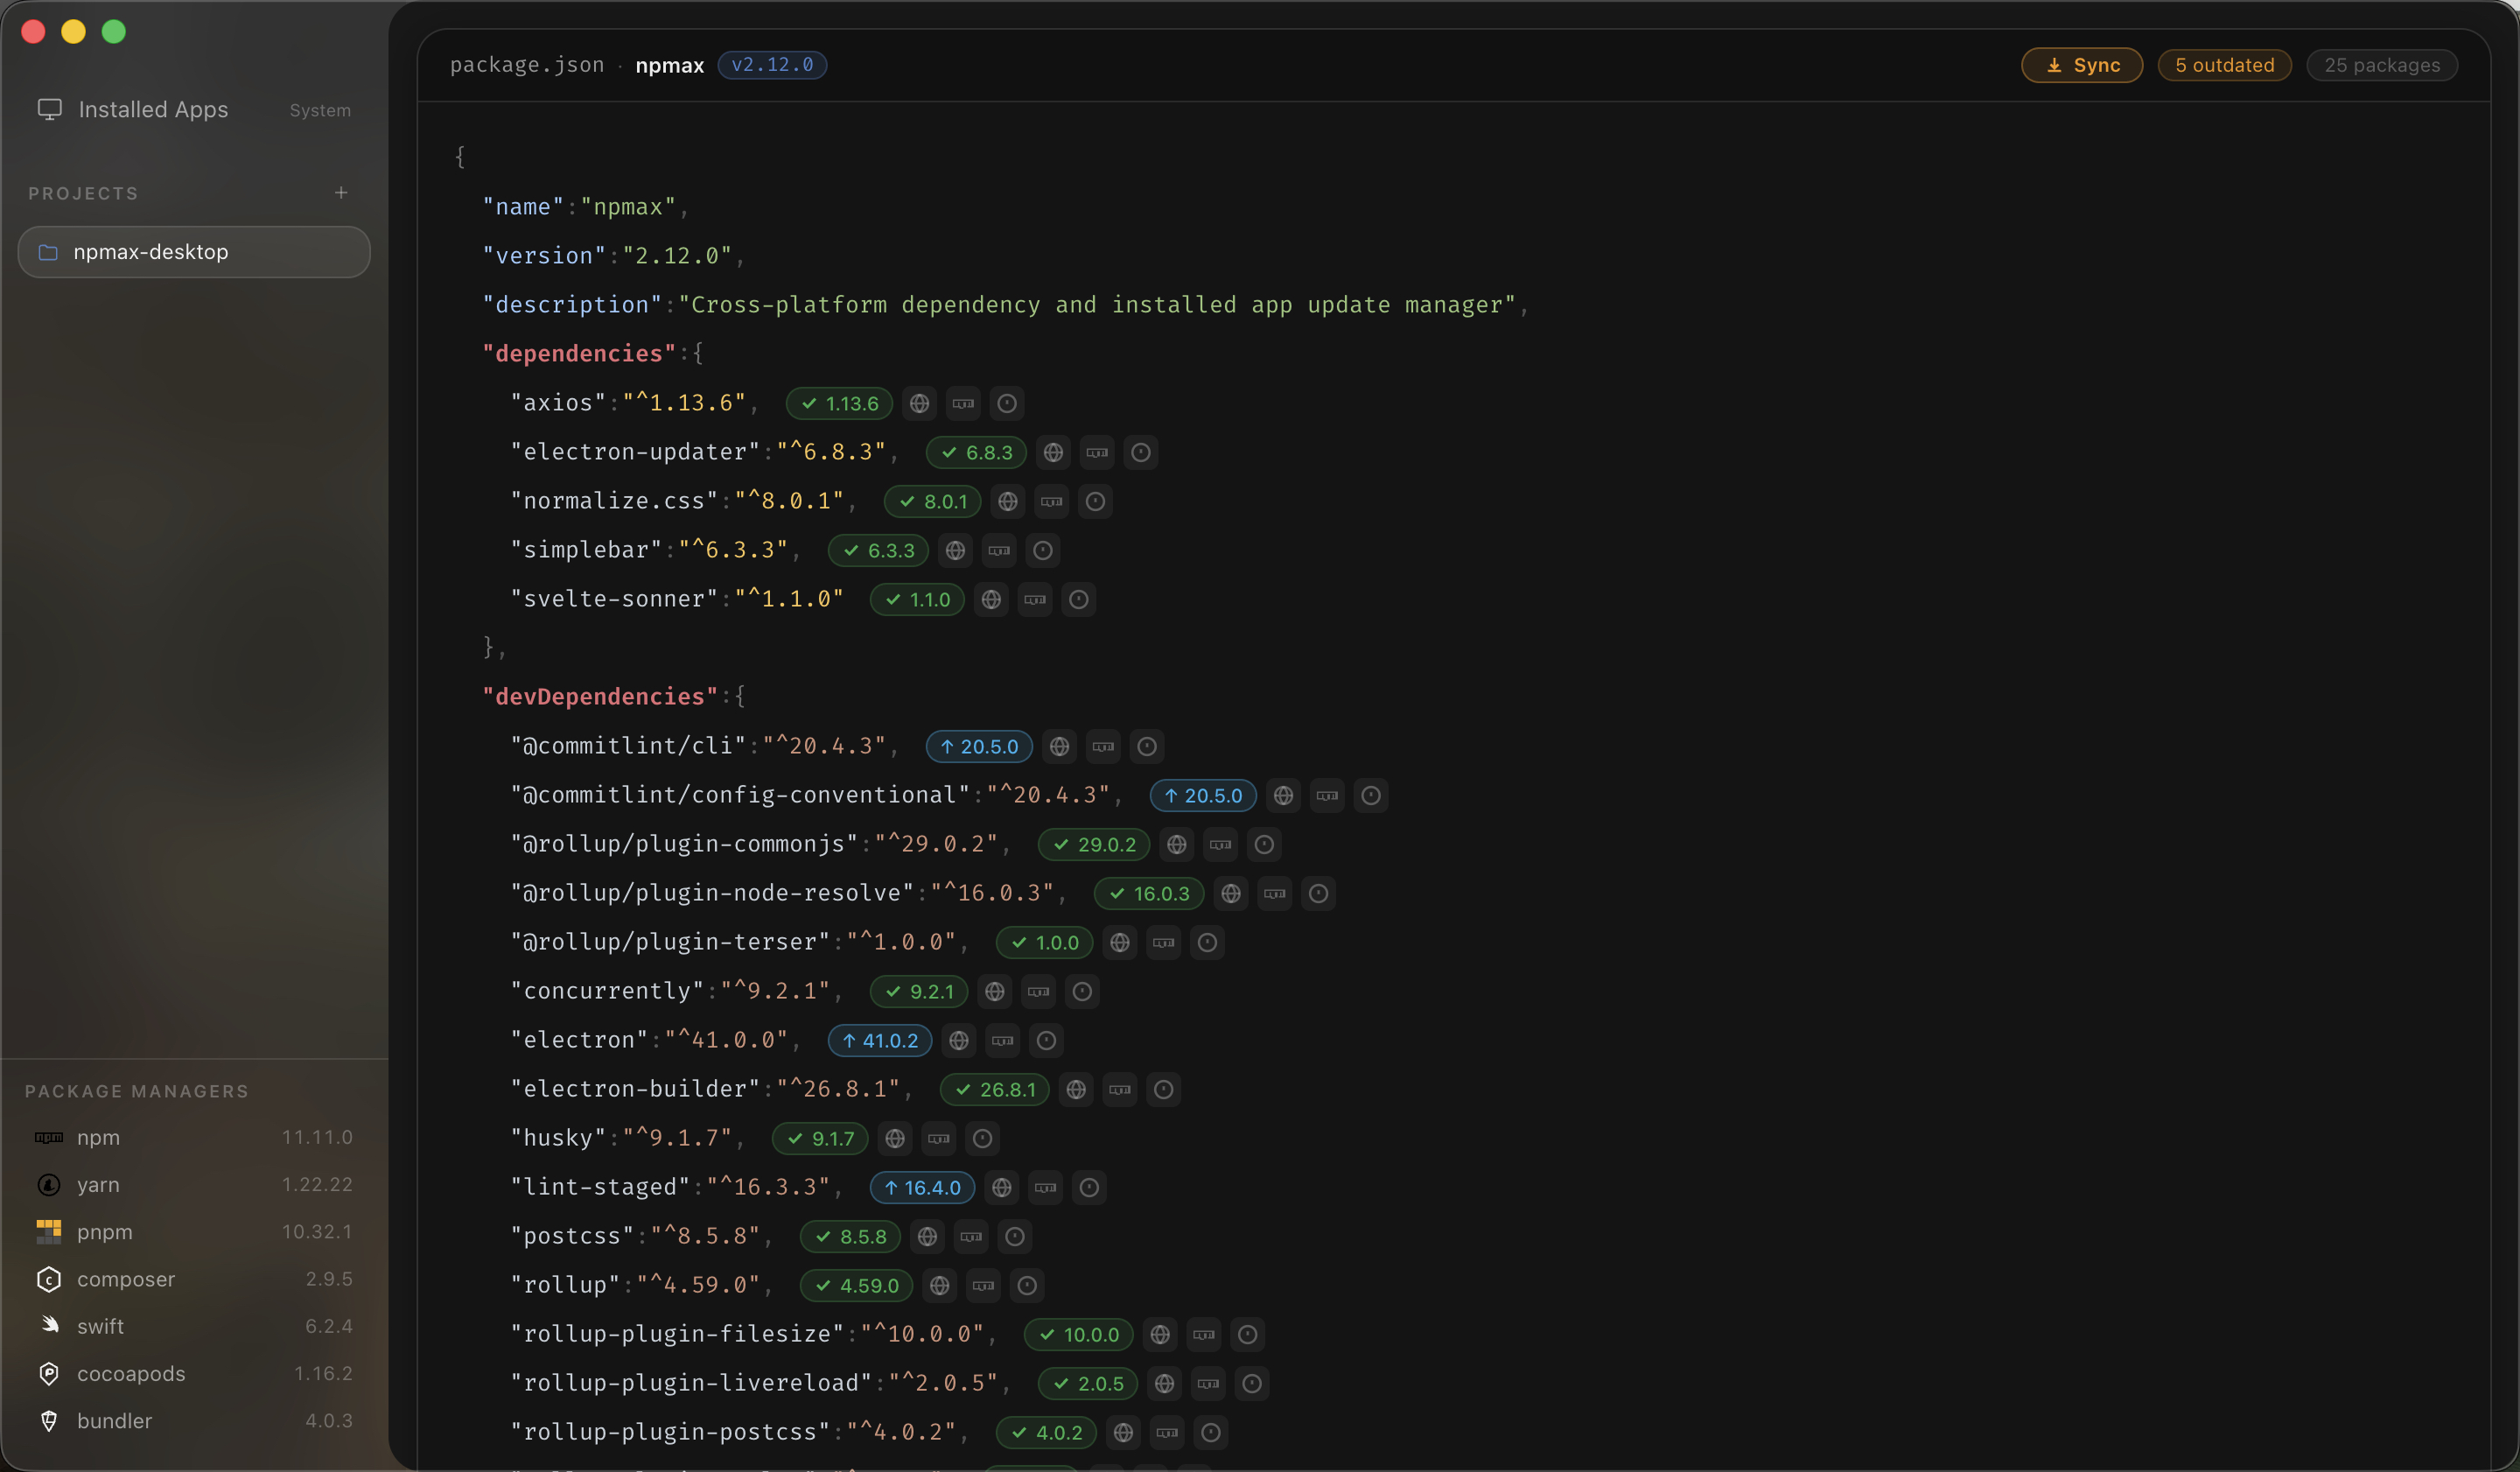The image size is (2520, 1472).
Task: Open npm registry icon next to simplebar
Action: (x=999, y=550)
